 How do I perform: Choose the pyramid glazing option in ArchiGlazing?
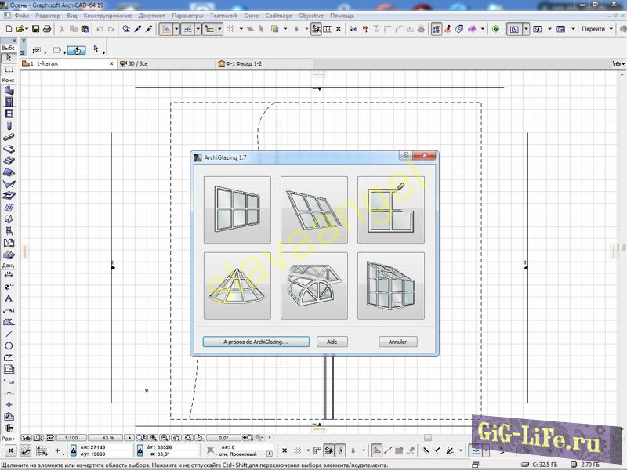coord(237,286)
